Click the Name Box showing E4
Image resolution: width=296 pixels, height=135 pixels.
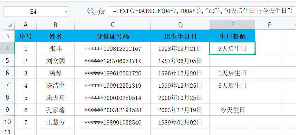[x=36, y=12]
